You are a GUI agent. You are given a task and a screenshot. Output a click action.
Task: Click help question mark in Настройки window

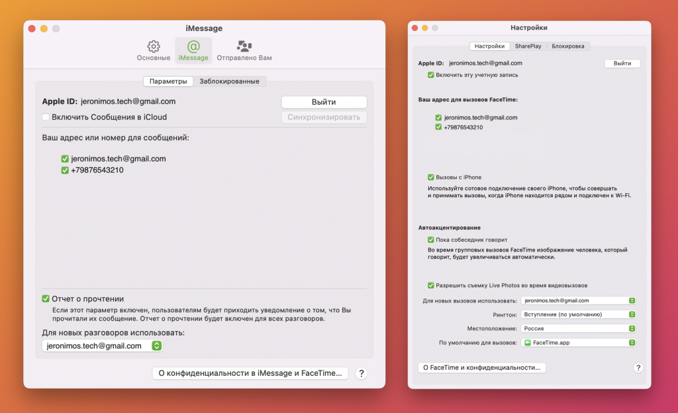click(638, 367)
